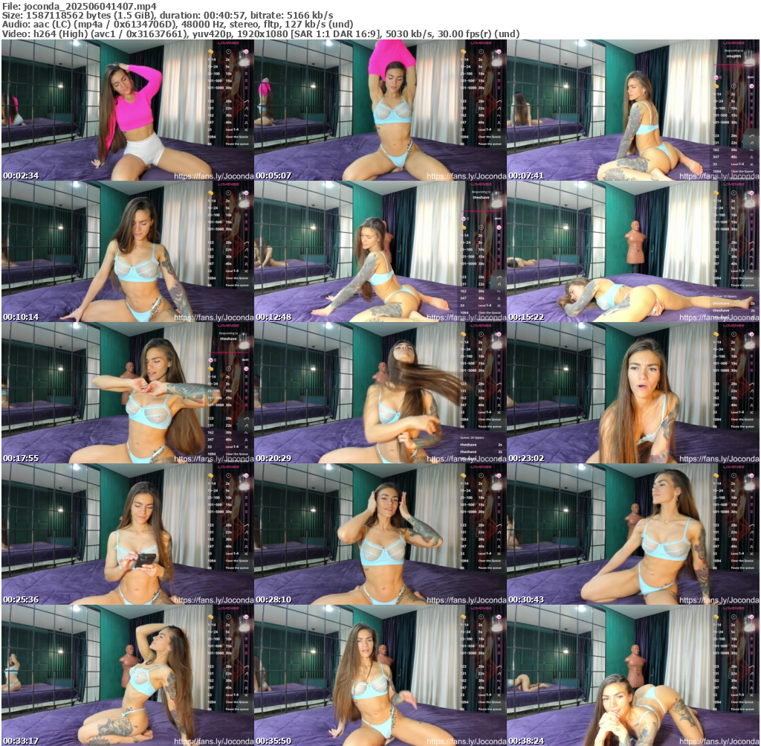Click the file name line 'joconda_202506041407.mp4'
This screenshot has width=761, height=746.
(79, 6)
